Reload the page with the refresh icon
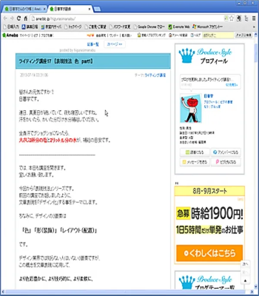This screenshot has height=296, width=259. [19, 18]
